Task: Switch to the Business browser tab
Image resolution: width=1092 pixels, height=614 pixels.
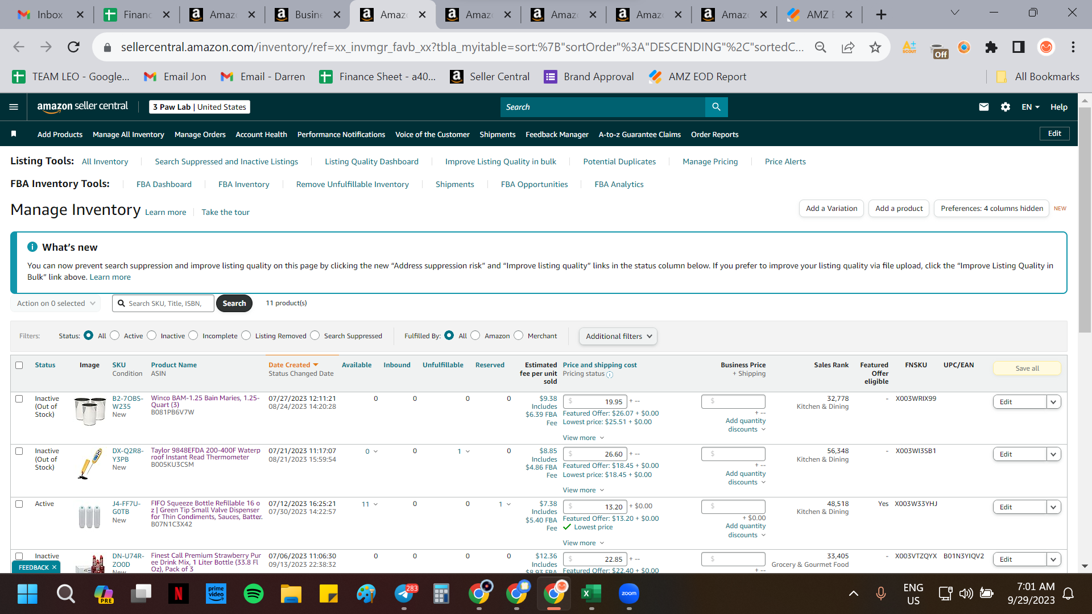Action: pyautogui.click(x=307, y=15)
